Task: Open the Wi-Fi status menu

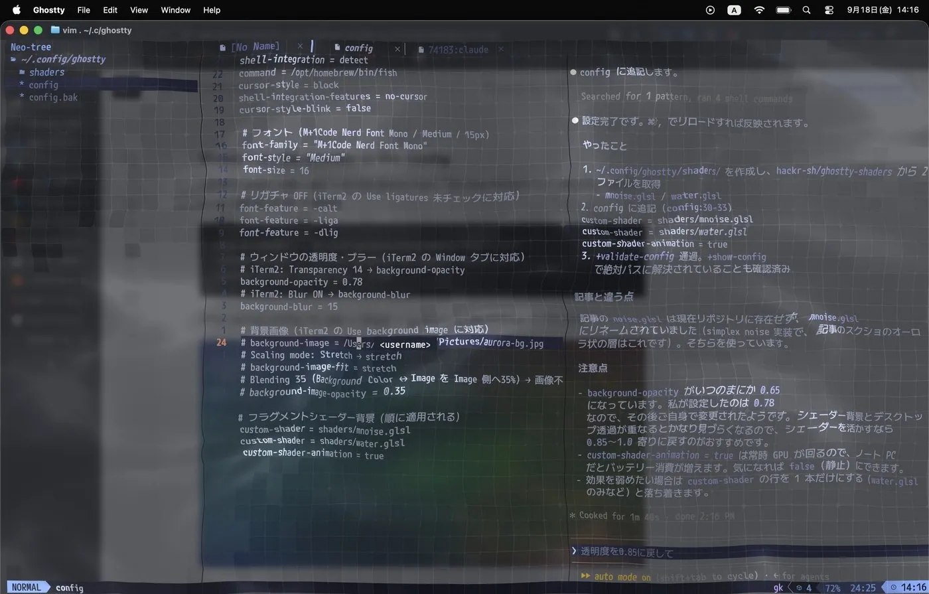Action: click(x=759, y=10)
